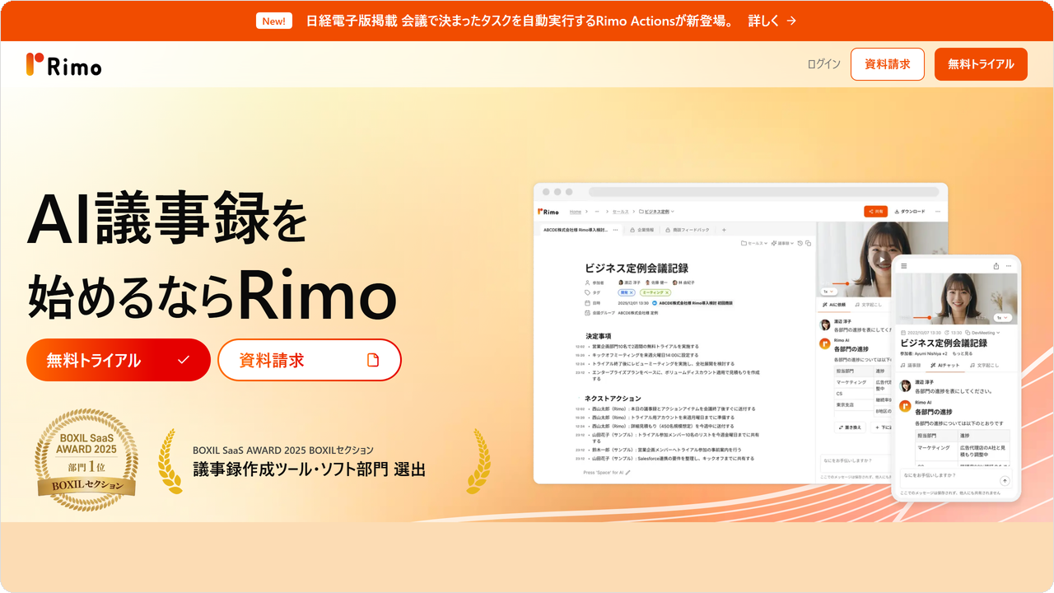Select the mobile 文字起こし tab
Viewport: 1054px width, 593px height.
[x=985, y=365]
